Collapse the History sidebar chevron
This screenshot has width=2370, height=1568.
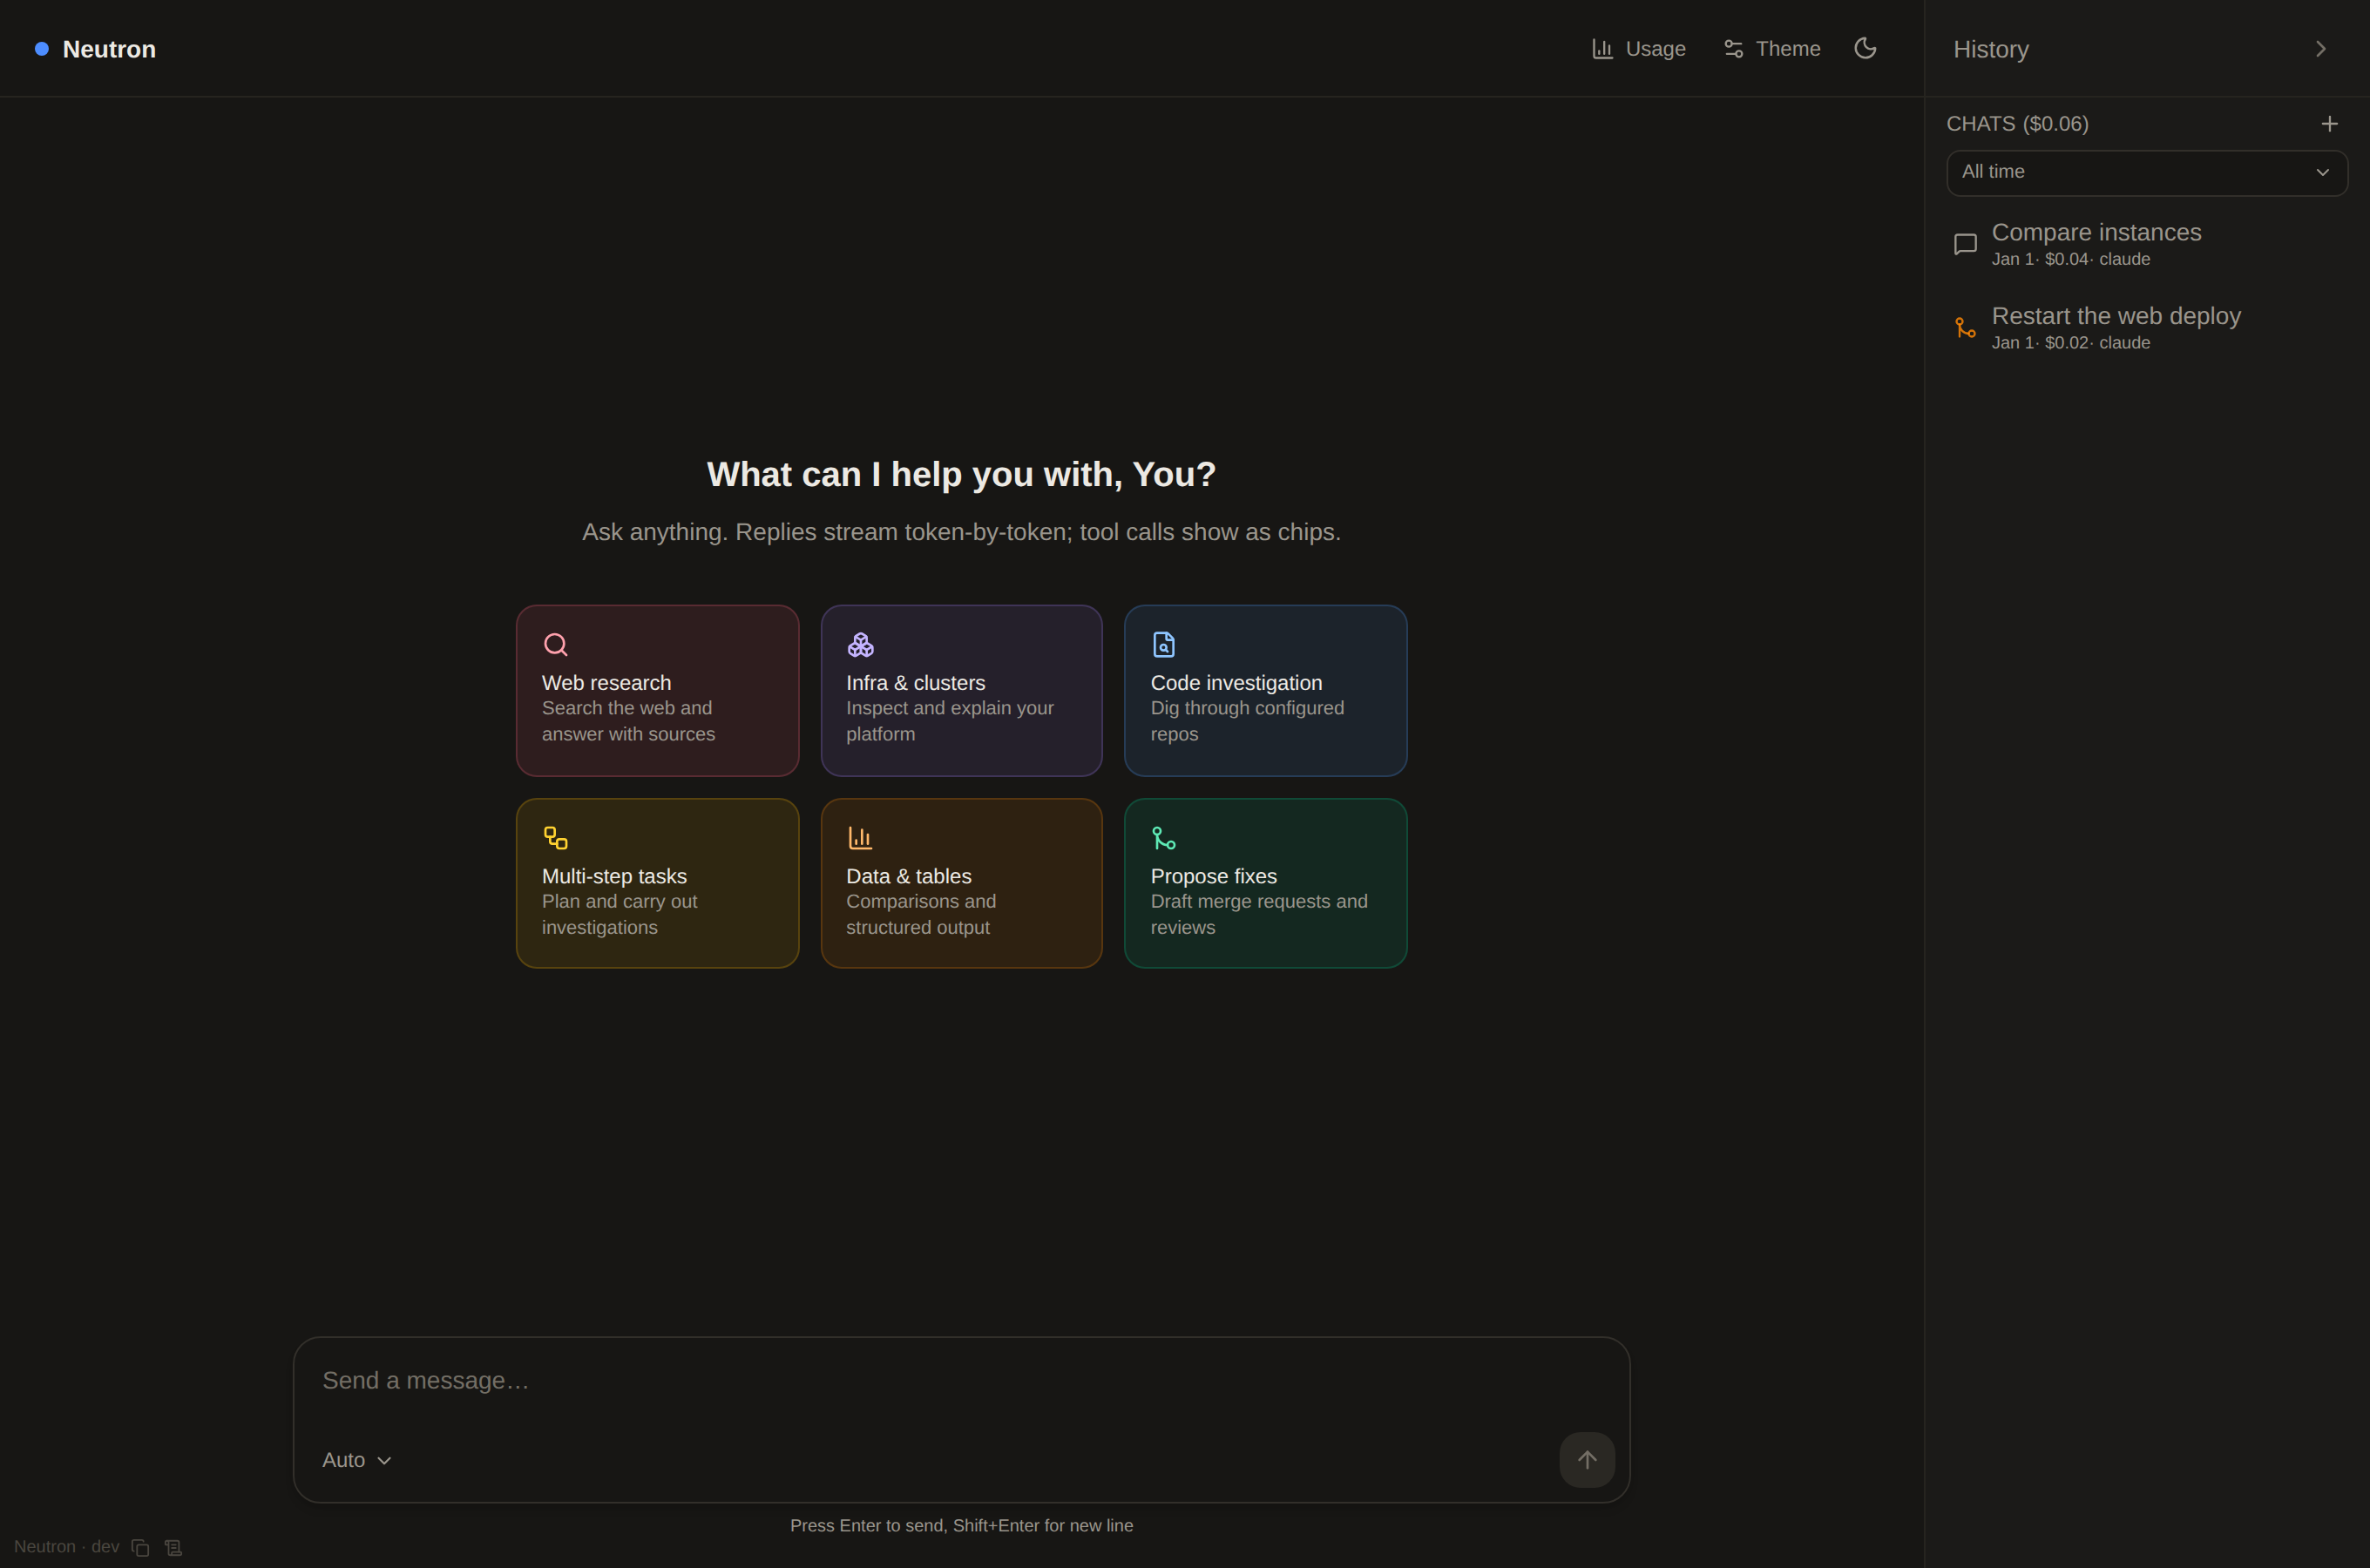coord(2320,49)
